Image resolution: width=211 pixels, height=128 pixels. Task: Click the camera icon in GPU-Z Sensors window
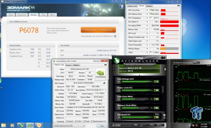point(178,6)
